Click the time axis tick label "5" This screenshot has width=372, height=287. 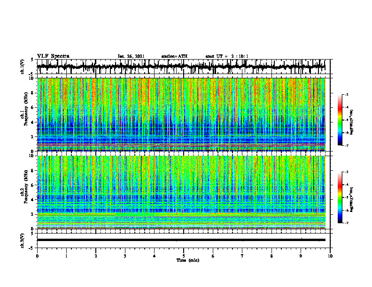(184, 256)
